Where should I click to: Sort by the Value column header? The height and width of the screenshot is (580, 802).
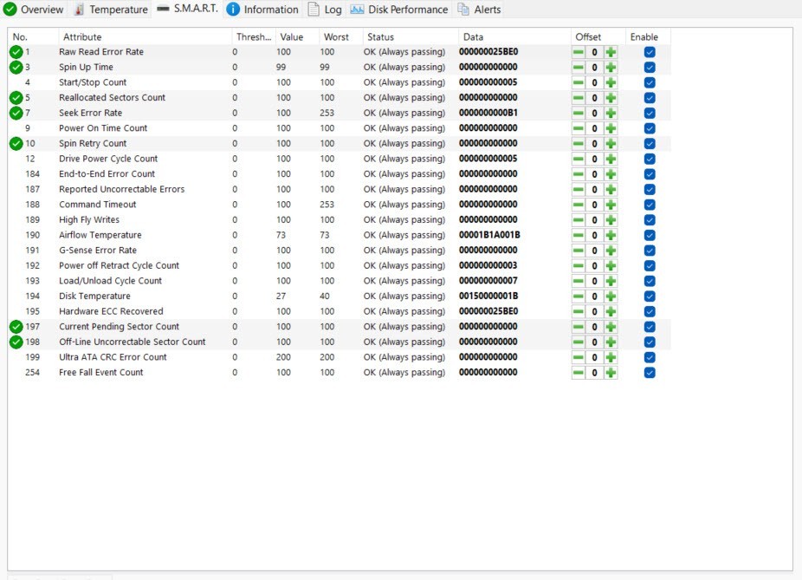point(297,37)
